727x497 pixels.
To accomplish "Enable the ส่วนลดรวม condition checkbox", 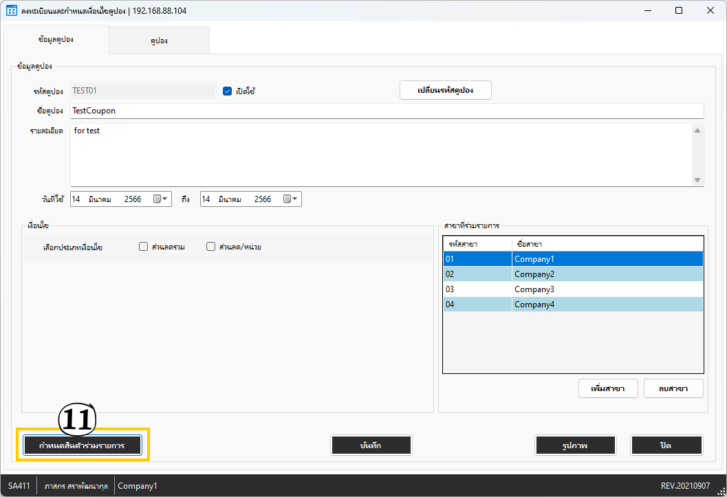I will (143, 247).
